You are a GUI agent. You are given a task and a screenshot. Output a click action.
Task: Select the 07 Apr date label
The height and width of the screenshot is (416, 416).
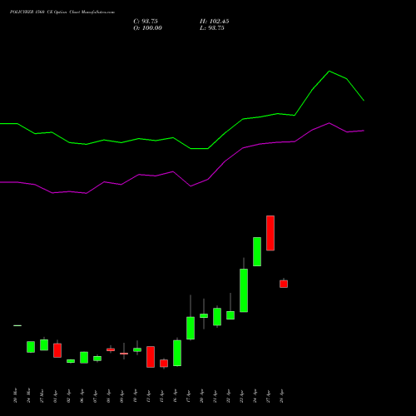95,395
